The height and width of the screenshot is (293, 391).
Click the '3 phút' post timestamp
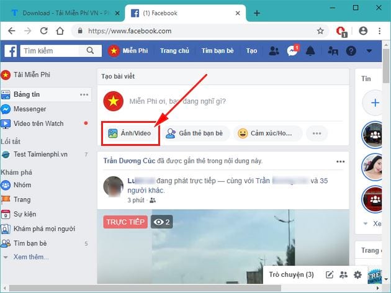136,201
